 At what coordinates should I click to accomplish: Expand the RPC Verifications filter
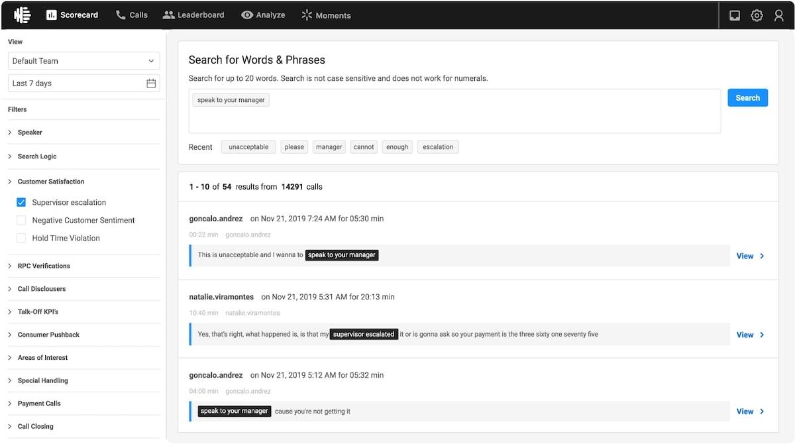click(43, 266)
